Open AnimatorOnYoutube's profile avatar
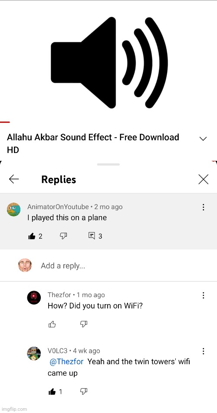This screenshot has width=217, height=413. (x=13, y=210)
